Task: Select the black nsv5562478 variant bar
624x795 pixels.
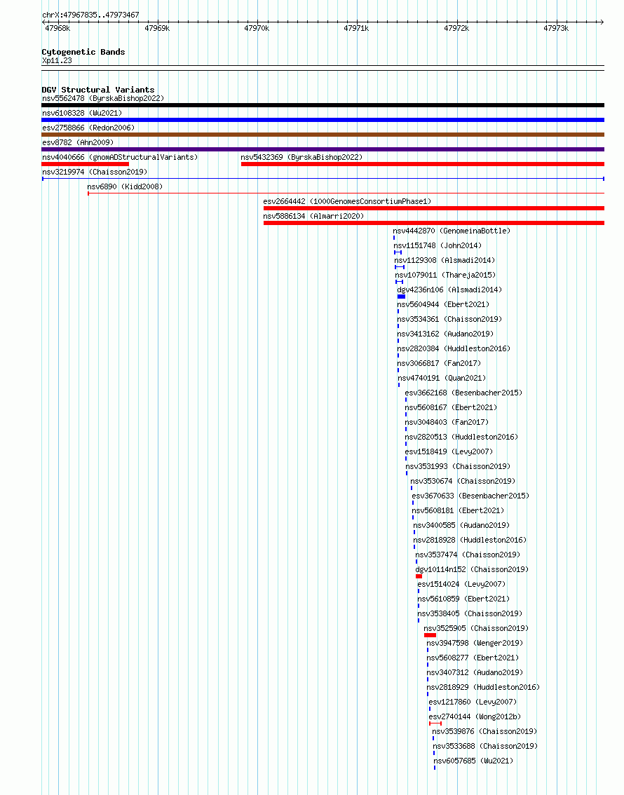Action: pos(323,105)
